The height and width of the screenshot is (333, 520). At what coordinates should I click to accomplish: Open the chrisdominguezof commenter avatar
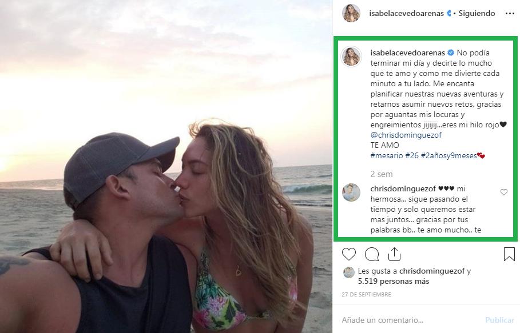pos(351,192)
